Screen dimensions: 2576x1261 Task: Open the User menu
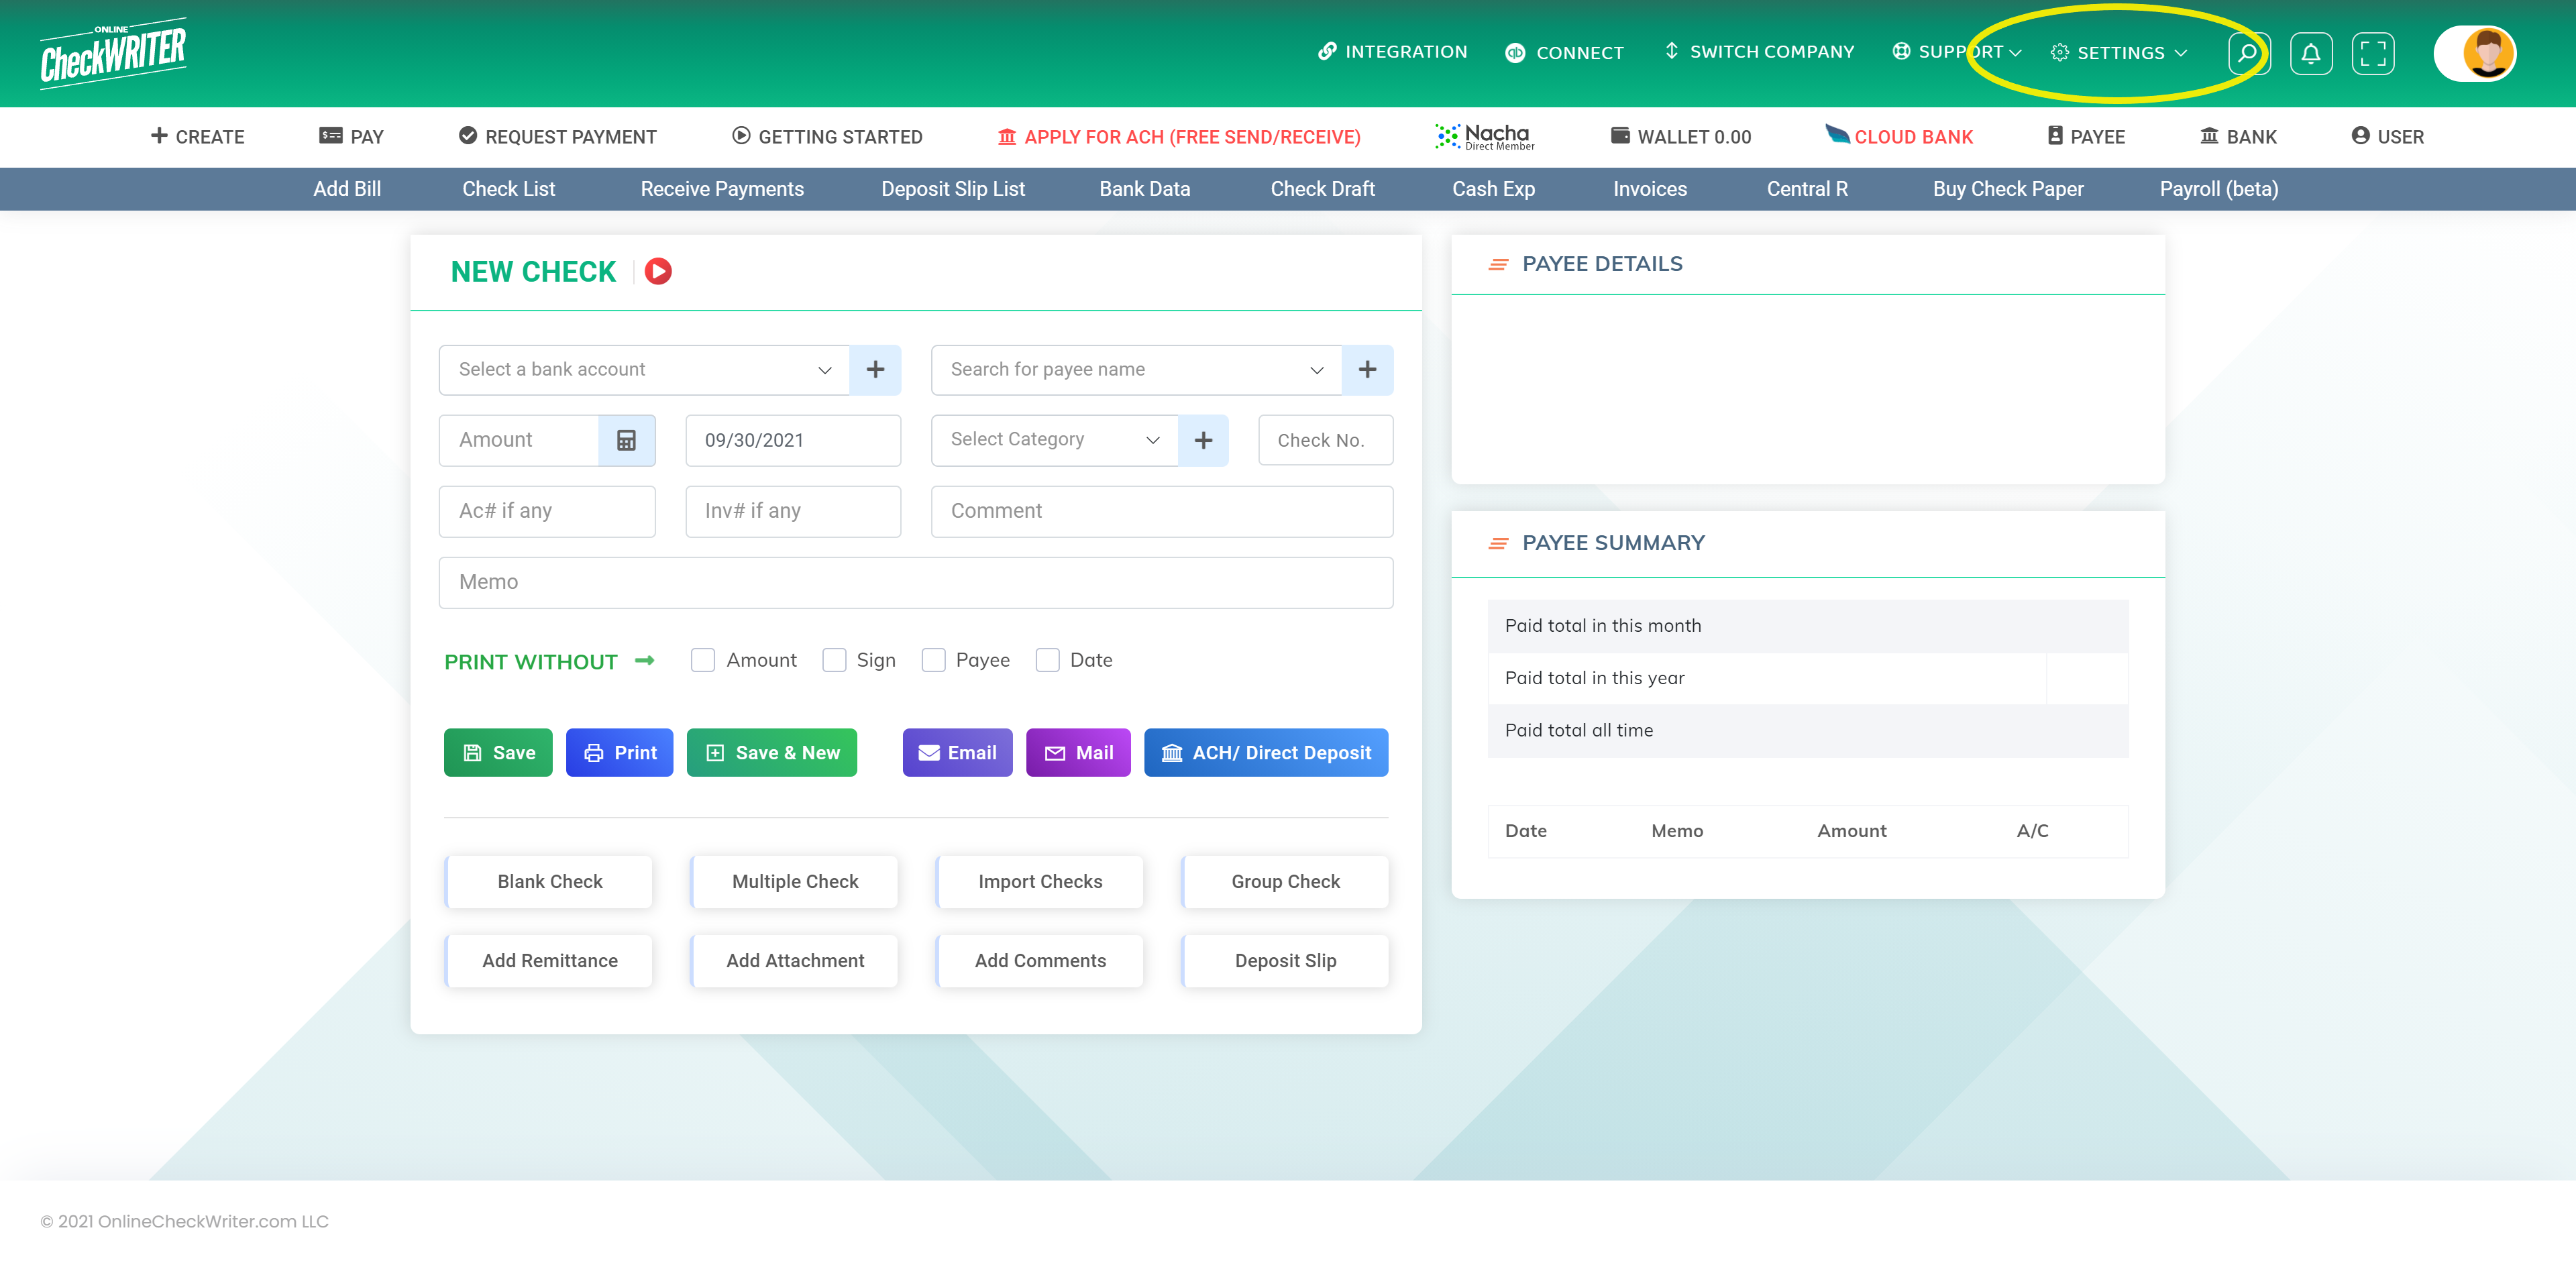2387,136
